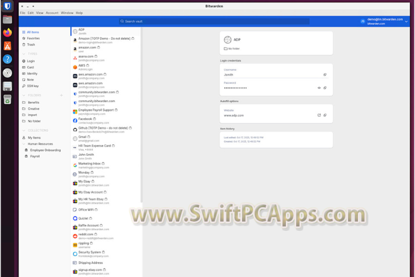415x277 pixels.
Task: Select the Gmail vault entry
Action: tap(106, 138)
